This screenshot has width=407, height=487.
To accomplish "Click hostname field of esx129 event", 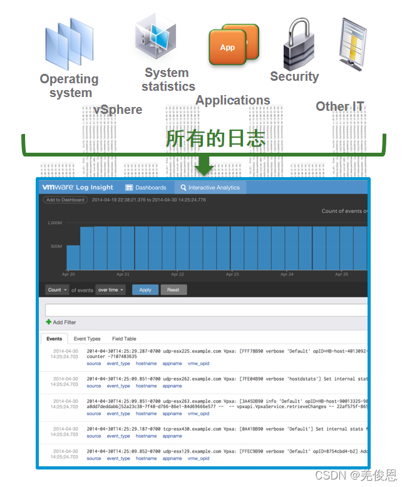I will pos(146,458).
